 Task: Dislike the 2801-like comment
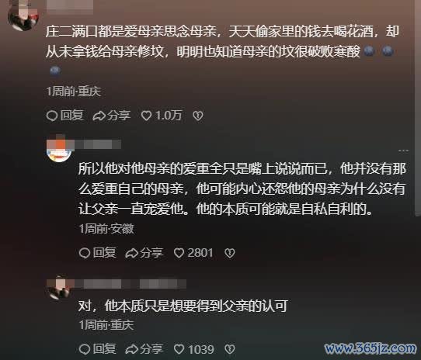pos(230,253)
